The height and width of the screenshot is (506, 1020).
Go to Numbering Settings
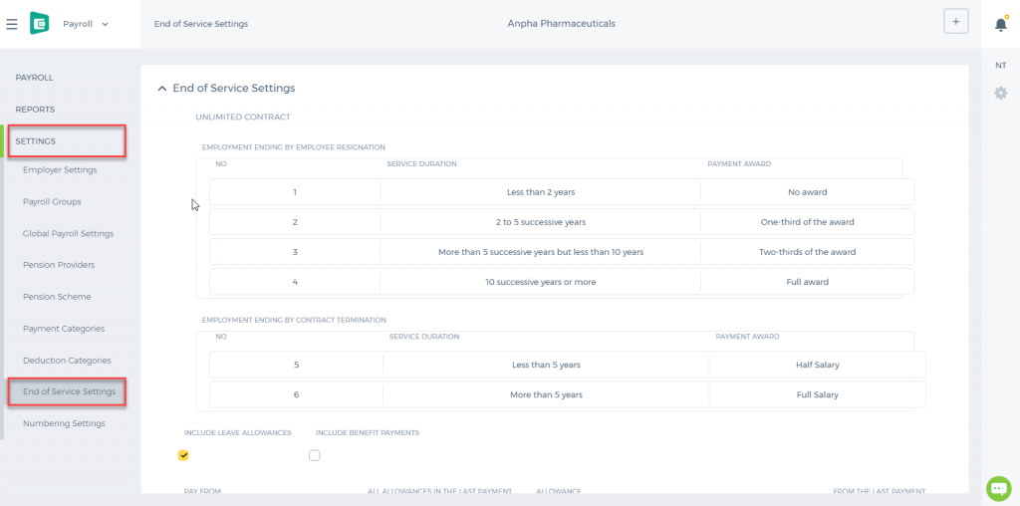tap(64, 423)
